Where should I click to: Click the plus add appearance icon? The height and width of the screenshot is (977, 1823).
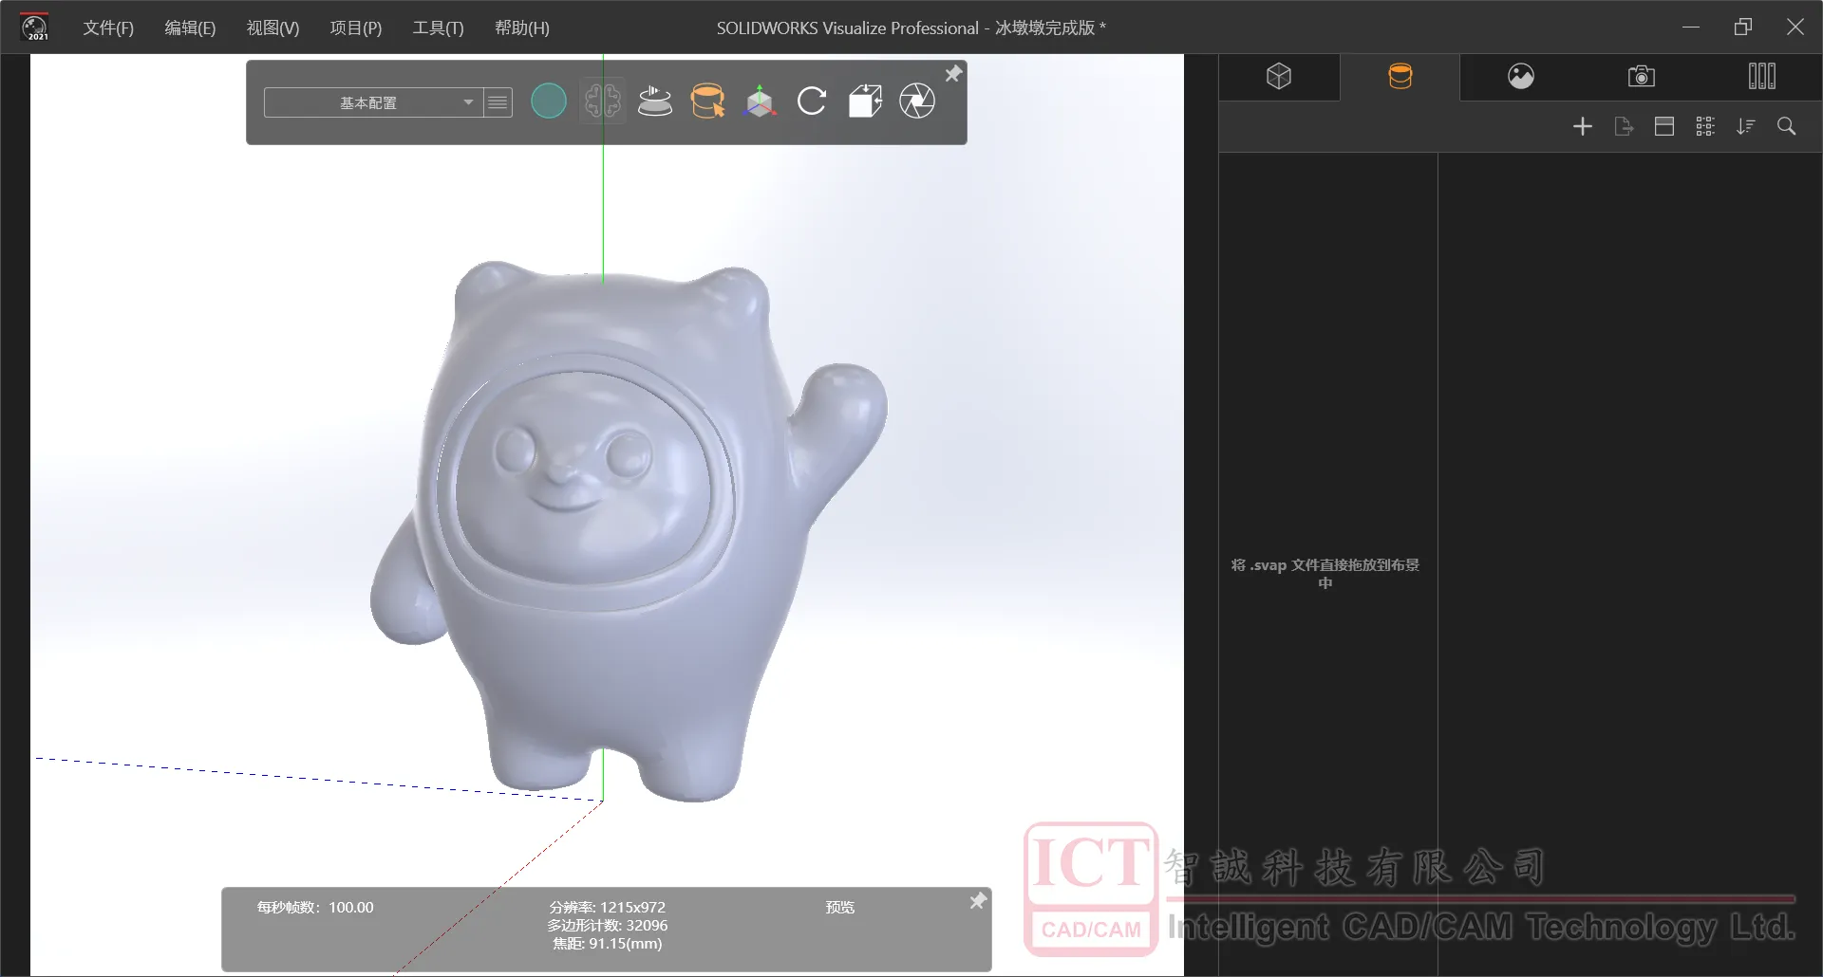click(x=1583, y=126)
